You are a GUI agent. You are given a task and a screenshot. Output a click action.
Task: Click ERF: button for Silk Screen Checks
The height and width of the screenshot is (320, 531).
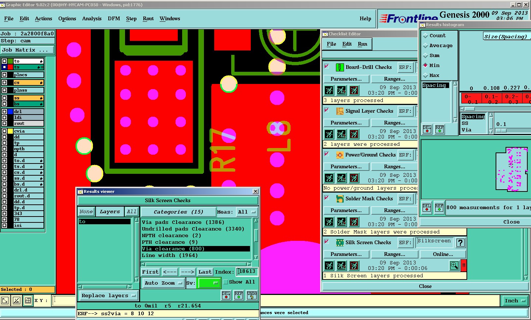[405, 243]
